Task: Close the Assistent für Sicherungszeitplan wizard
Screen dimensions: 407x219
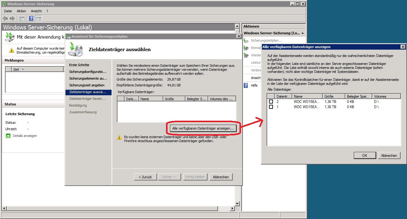Action: point(239,36)
